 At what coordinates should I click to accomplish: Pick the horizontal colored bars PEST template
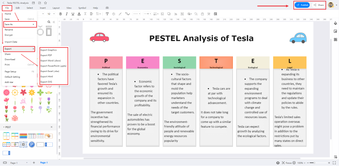(x=23, y=136)
